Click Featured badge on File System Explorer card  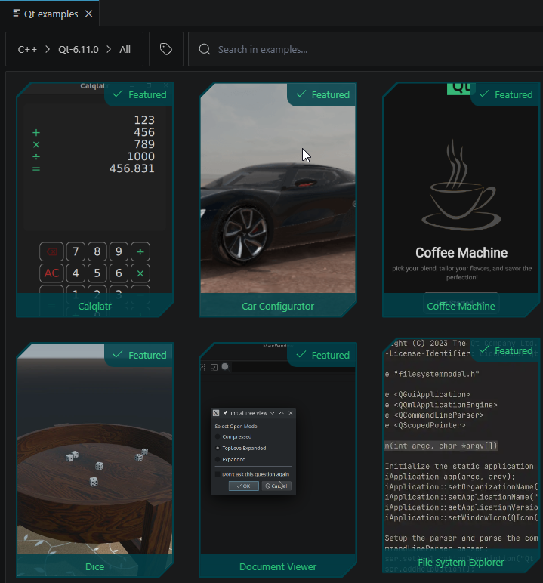[x=505, y=350]
